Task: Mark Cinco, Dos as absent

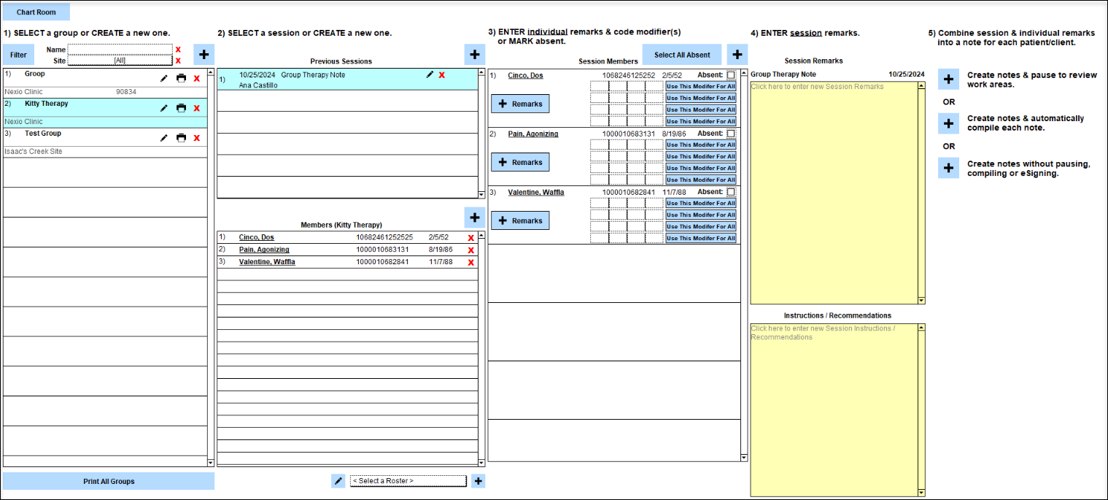Action: (x=731, y=75)
